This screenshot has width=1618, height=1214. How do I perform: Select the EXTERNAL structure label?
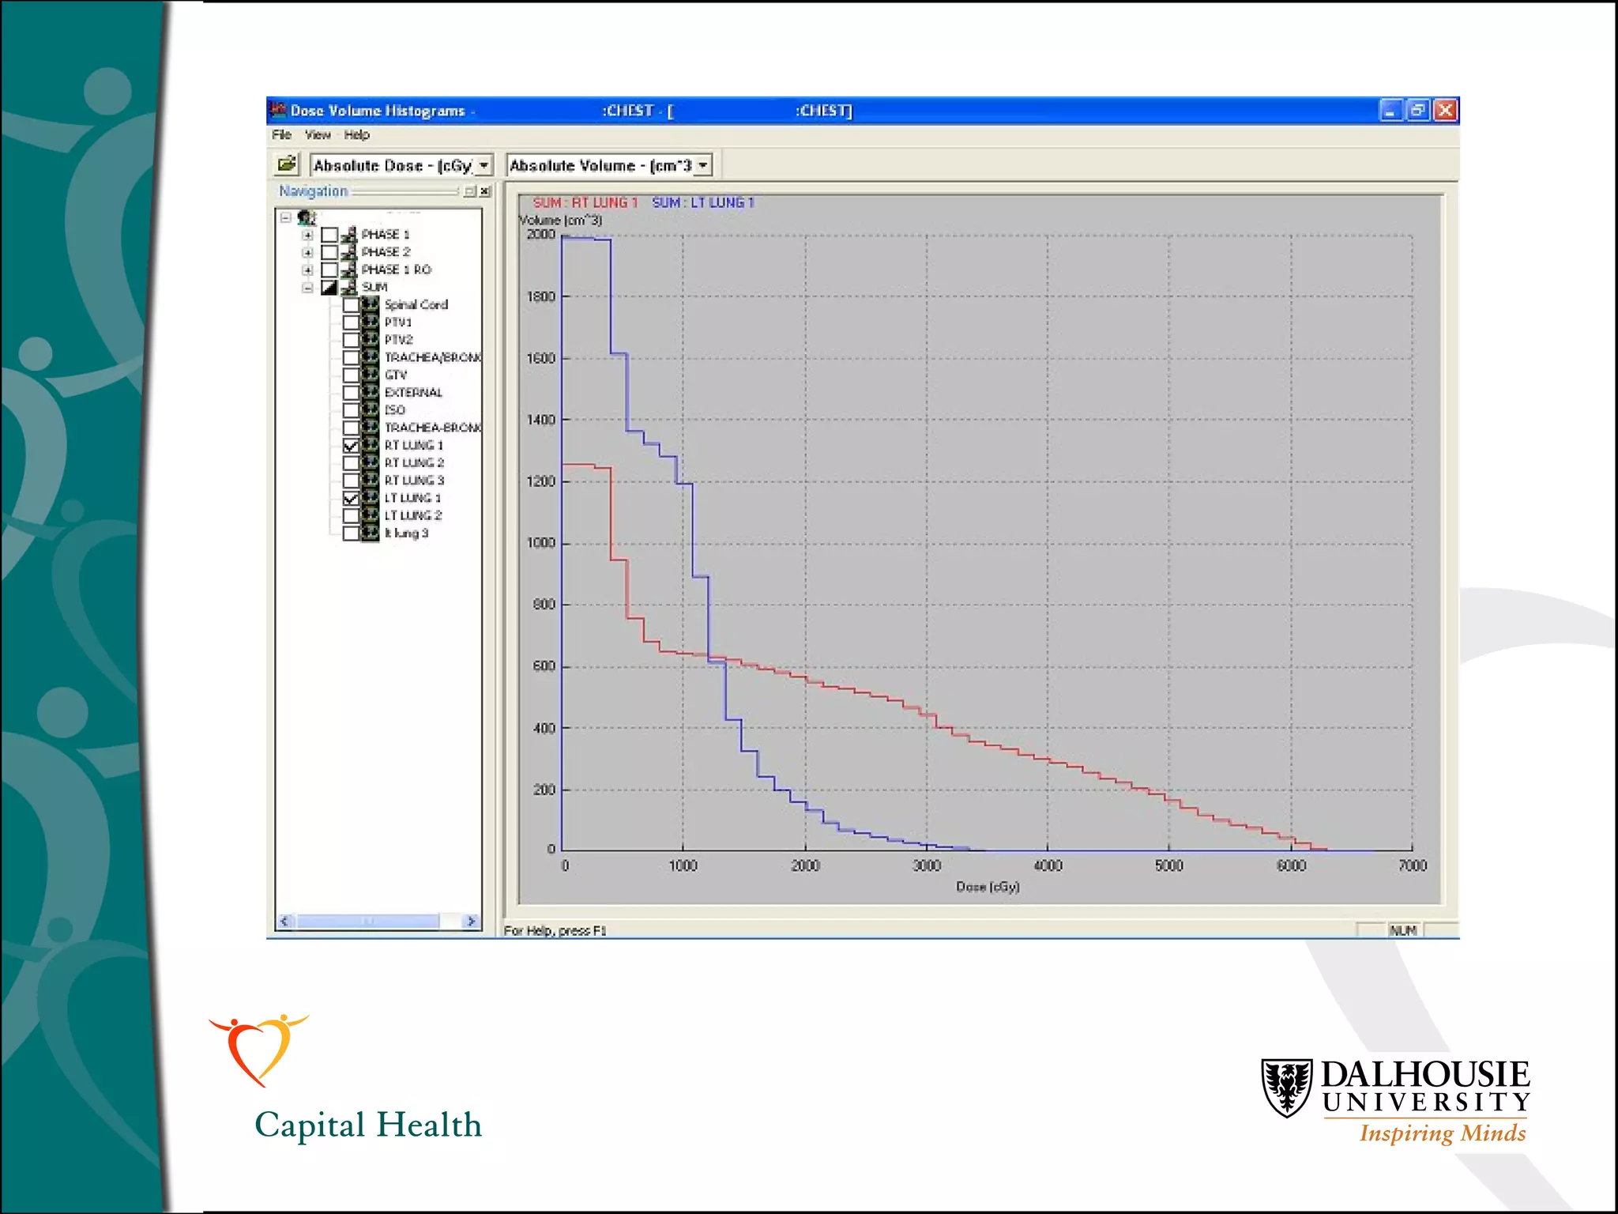[x=413, y=393]
